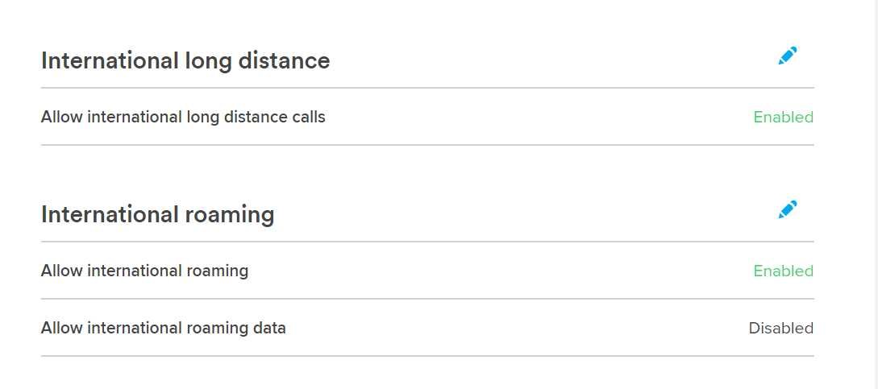The height and width of the screenshot is (389, 878).
Task: Click "Allow" in the long distance calls row
Action: (62, 117)
